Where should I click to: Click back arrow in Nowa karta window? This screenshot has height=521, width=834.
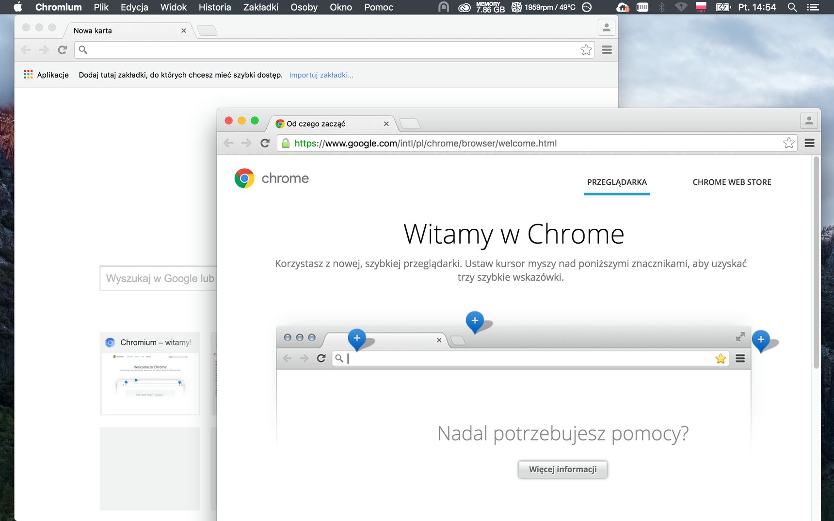(x=26, y=49)
